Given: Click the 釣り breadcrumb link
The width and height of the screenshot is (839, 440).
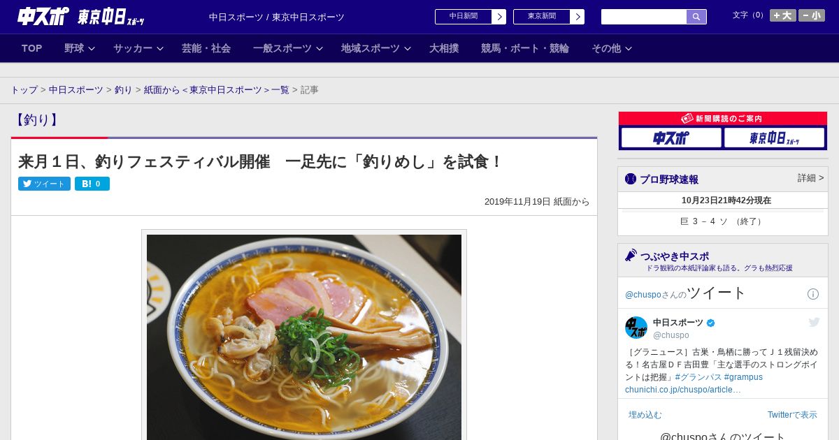Looking at the screenshot, I should 124,90.
